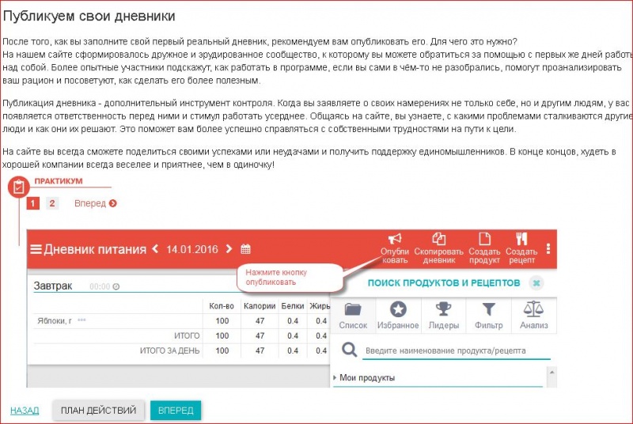Go to next day arrow after 14.01.2016
The height and width of the screenshot is (424, 633).
pyautogui.click(x=229, y=249)
